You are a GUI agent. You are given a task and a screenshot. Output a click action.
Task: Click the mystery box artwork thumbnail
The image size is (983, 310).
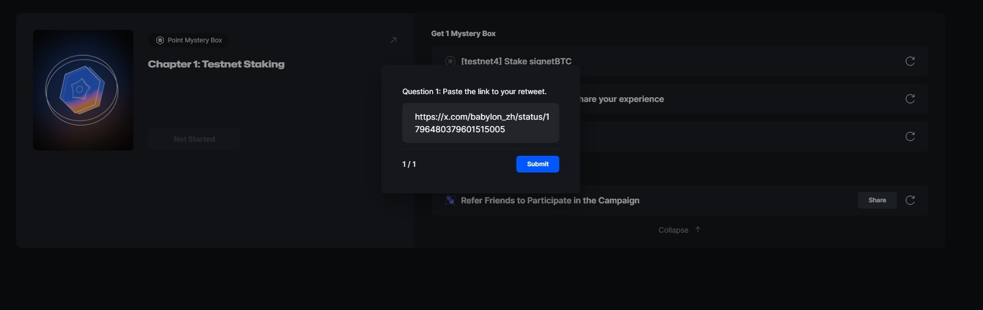click(83, 90)
